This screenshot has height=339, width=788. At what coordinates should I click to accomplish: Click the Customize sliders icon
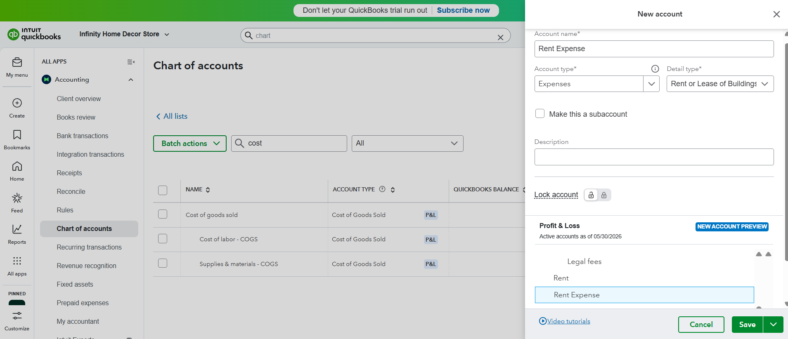click(x=17, y=316)
